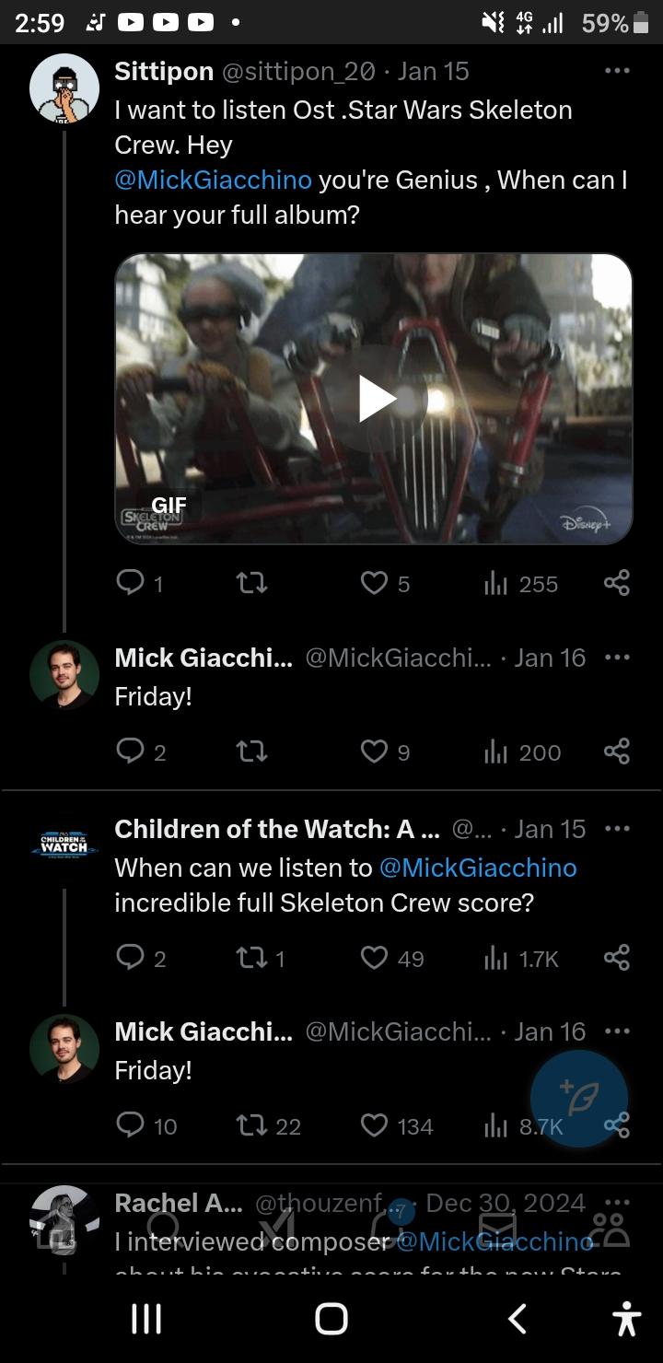Open more options on first Mick Giacchino reply
The height and width of the screenshot is (1363, 663).
click(617, 658)
